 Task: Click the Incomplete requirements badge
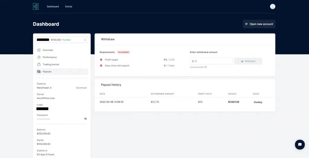[x=123, y=52]
